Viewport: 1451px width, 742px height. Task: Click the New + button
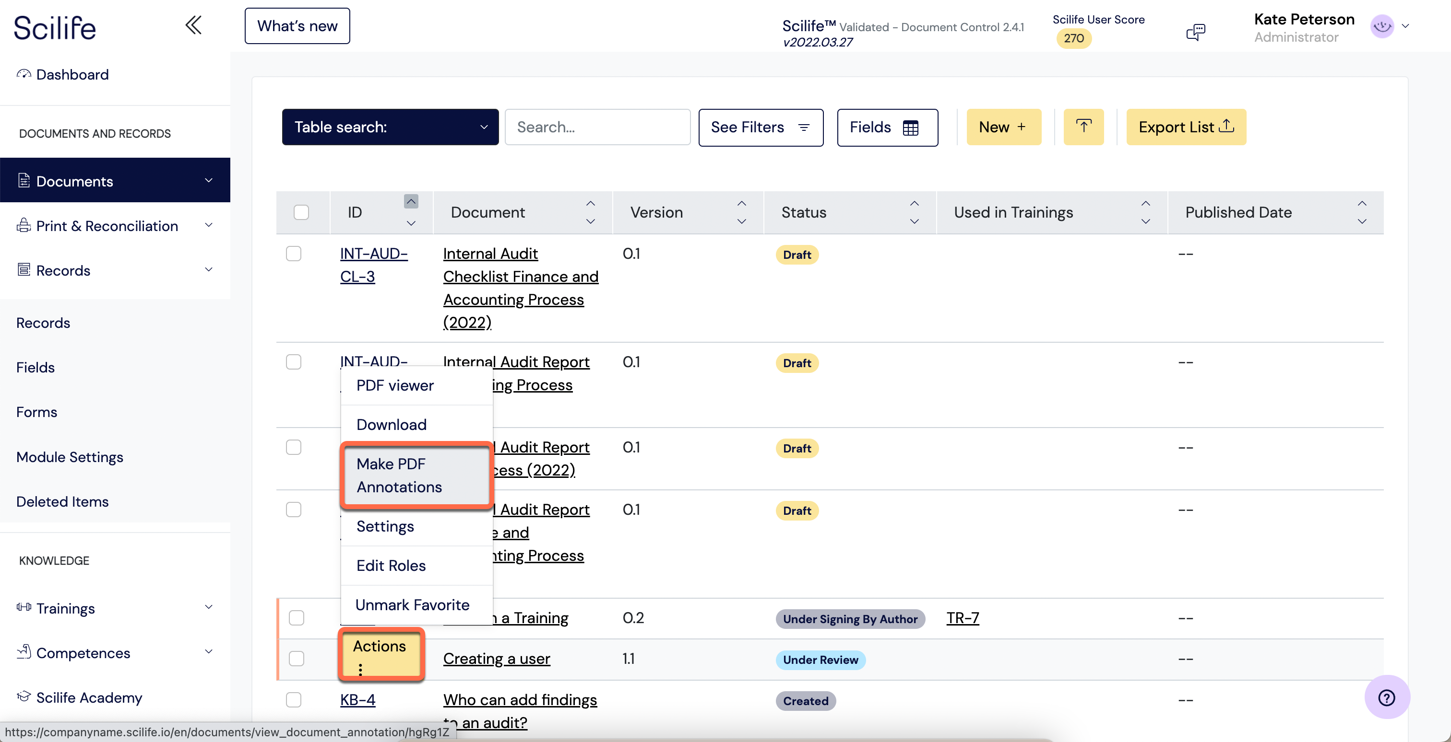tap(1003, 127)
